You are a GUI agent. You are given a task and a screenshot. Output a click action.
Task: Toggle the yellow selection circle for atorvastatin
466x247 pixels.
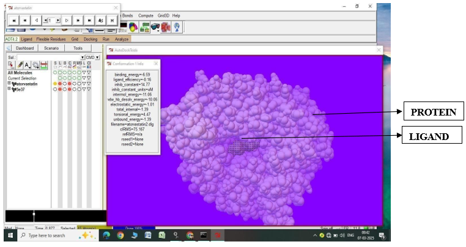[55, 83]
